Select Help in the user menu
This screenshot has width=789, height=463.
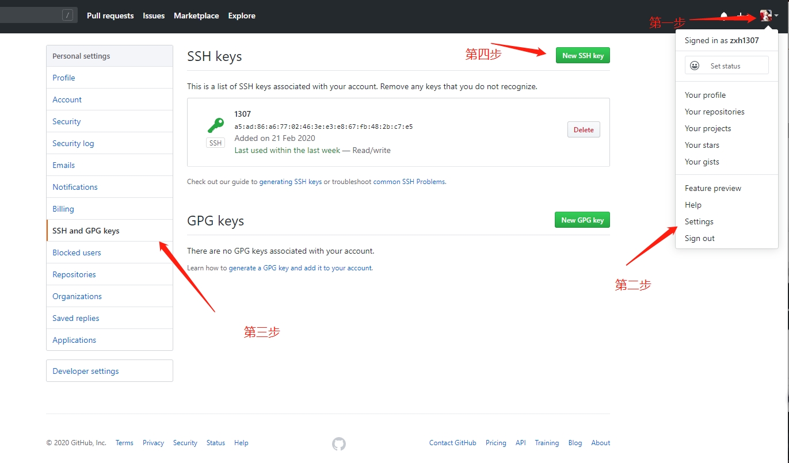click(x=693, y=205)
